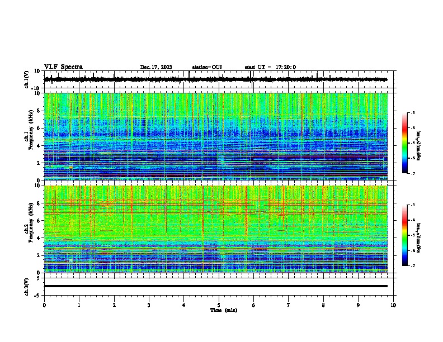The height and width of the screenshot is (342, 443).
Task: Click the "-5" tick on ch.3(V) axis
Action: coord(38,296)
